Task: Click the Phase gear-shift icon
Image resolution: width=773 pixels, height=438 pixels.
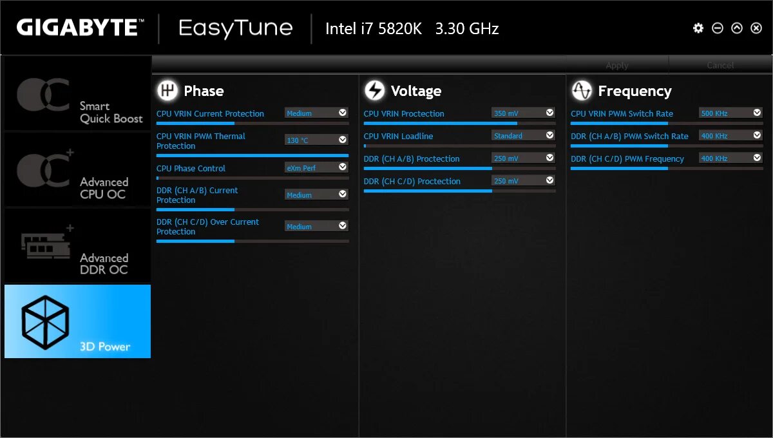Action: (x=167, y=90)
